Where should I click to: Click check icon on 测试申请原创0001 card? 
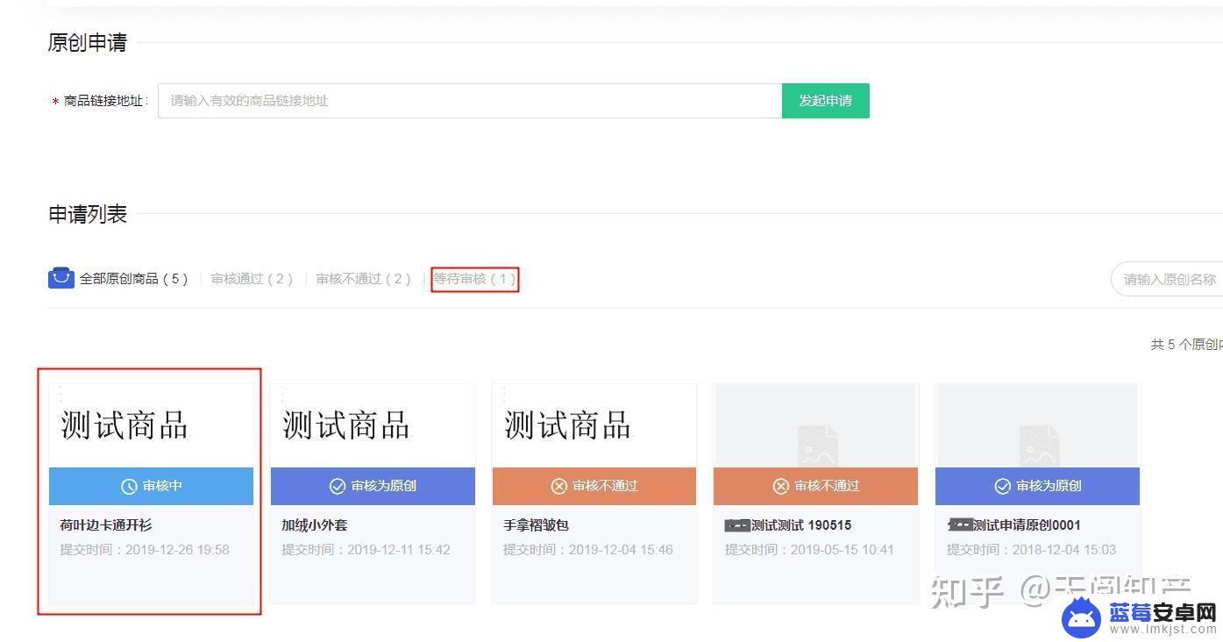(1002, 486)
